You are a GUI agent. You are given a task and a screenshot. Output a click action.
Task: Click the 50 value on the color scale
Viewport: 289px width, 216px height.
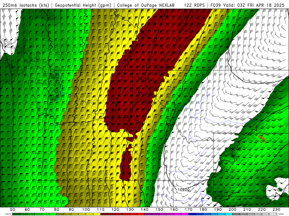pos(13,210)
